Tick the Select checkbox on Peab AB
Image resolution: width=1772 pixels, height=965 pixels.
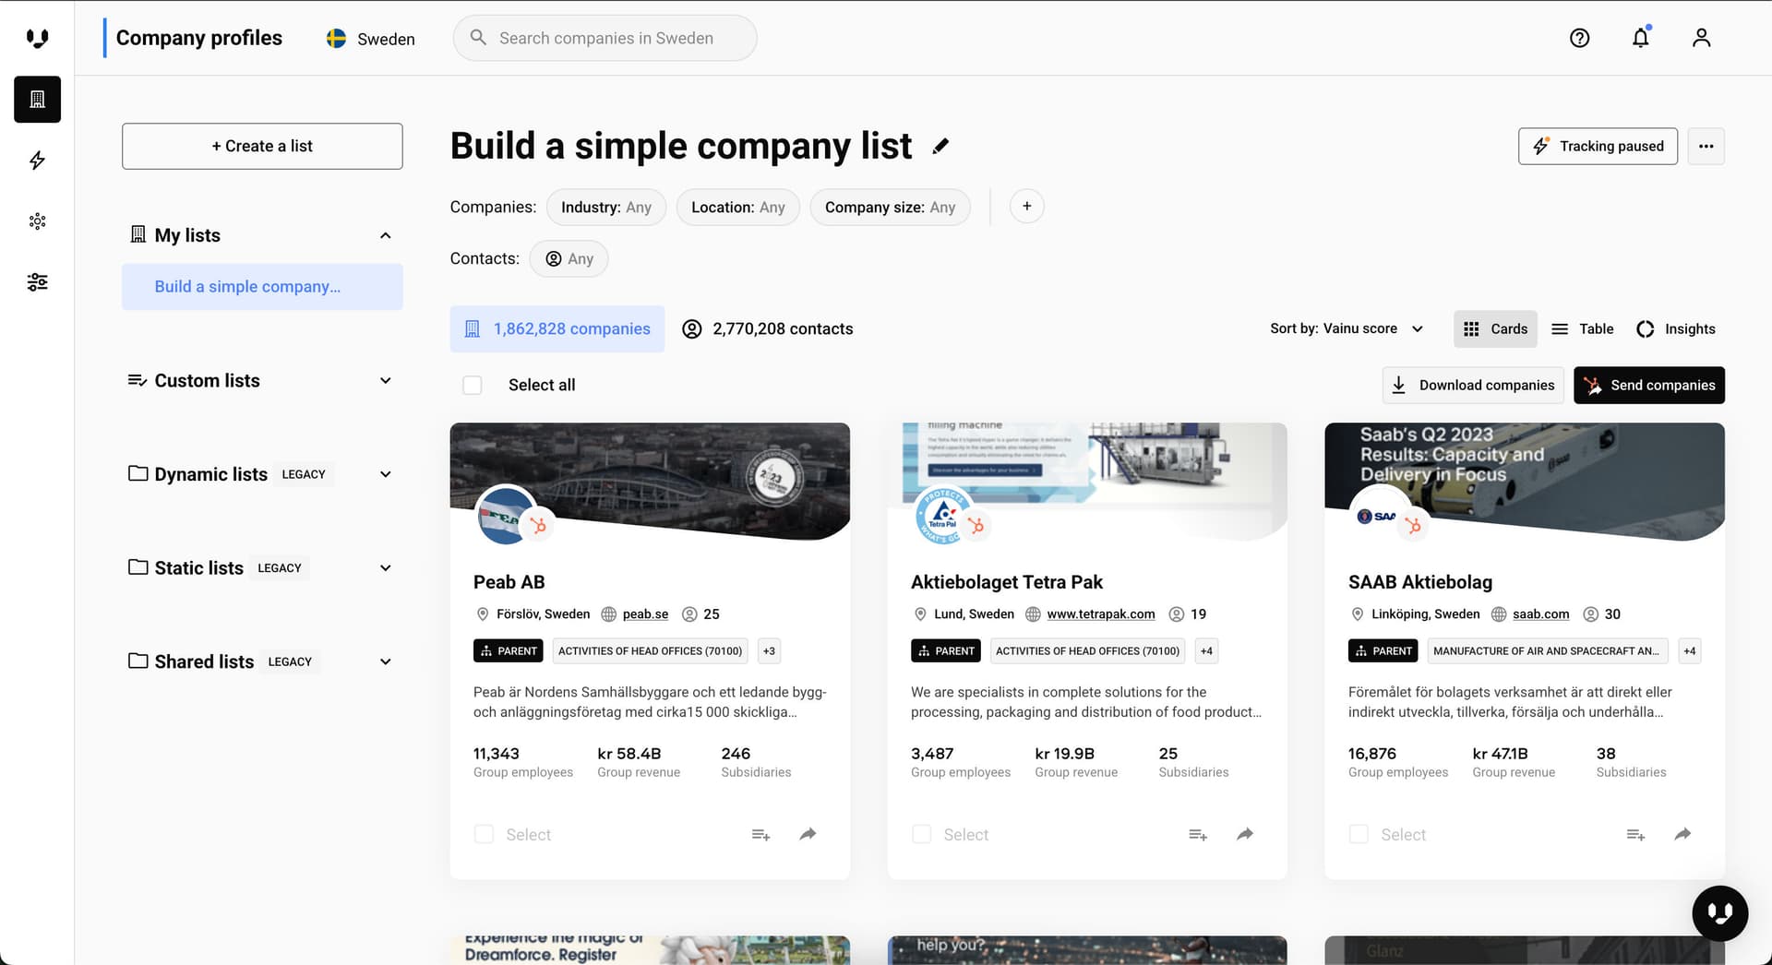pos(484,834)
